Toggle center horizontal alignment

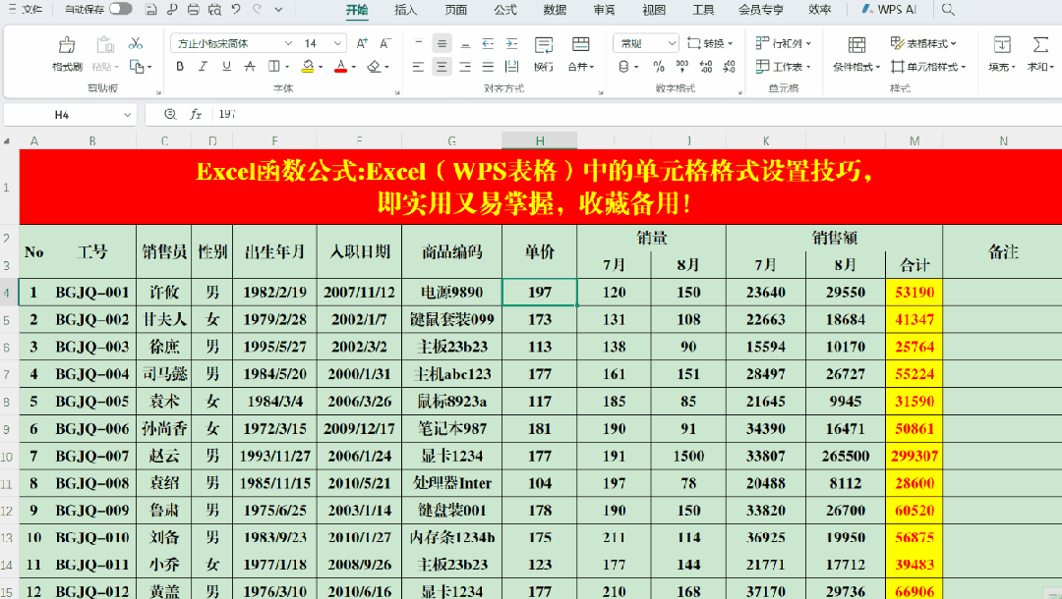(442, 67)
